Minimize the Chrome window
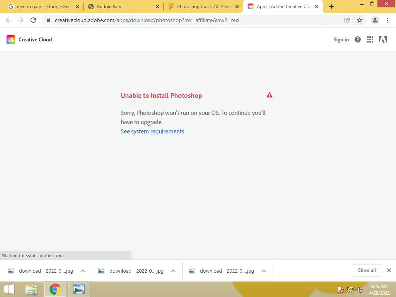 [x=362, y=4]
